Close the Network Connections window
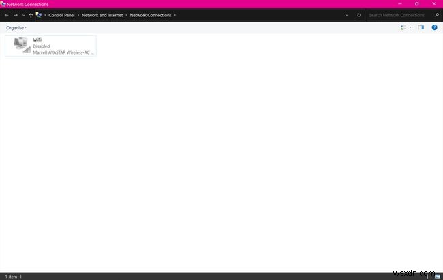 coord(434,4)
